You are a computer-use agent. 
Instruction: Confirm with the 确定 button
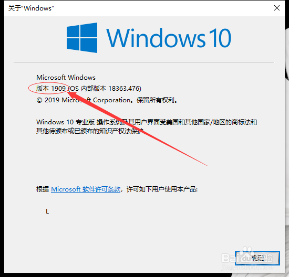tap(257, 258)
